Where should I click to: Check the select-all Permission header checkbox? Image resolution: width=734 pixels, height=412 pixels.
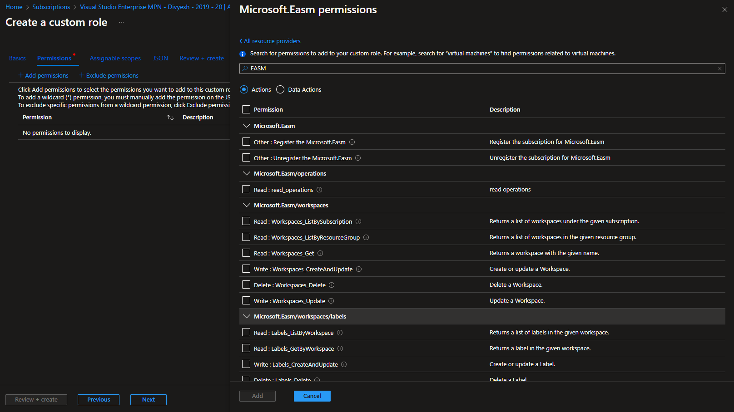[246, 109]
